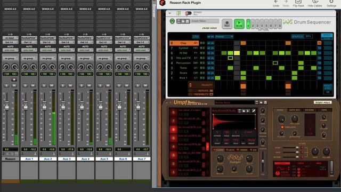Select pattern 1 in Drum Sequencer
The image size is (341, 192).
click(x=248, y=24)
